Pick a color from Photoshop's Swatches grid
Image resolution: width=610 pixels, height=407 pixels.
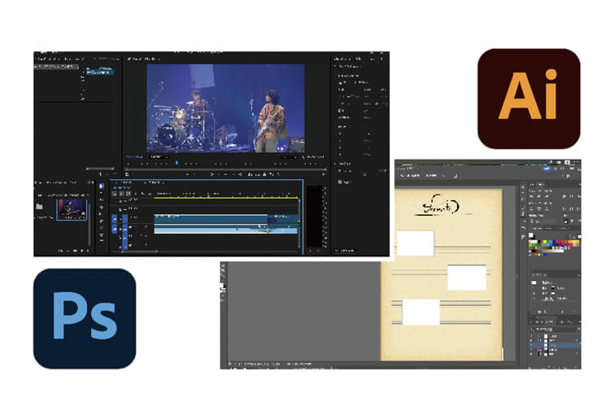click(x=553, y=243)
